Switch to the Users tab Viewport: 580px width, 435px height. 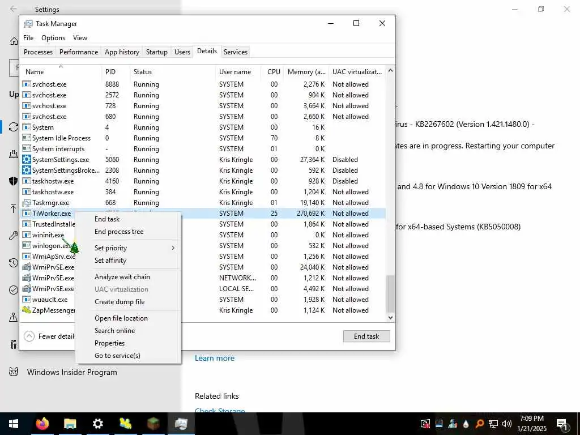click(x=182, y=52)
